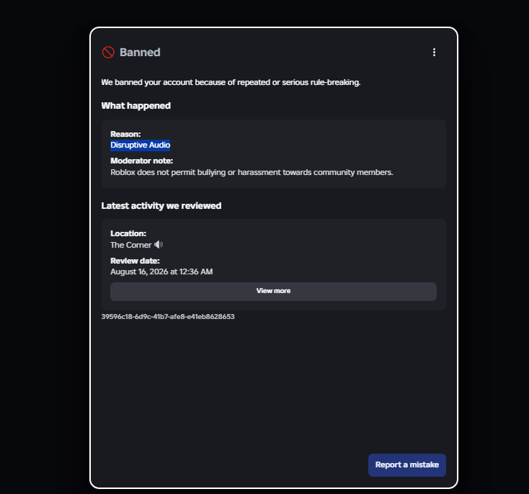Click the 'What happened' heading
The width and height of the screenshot is (529, 494).
(x=136, y=106)
